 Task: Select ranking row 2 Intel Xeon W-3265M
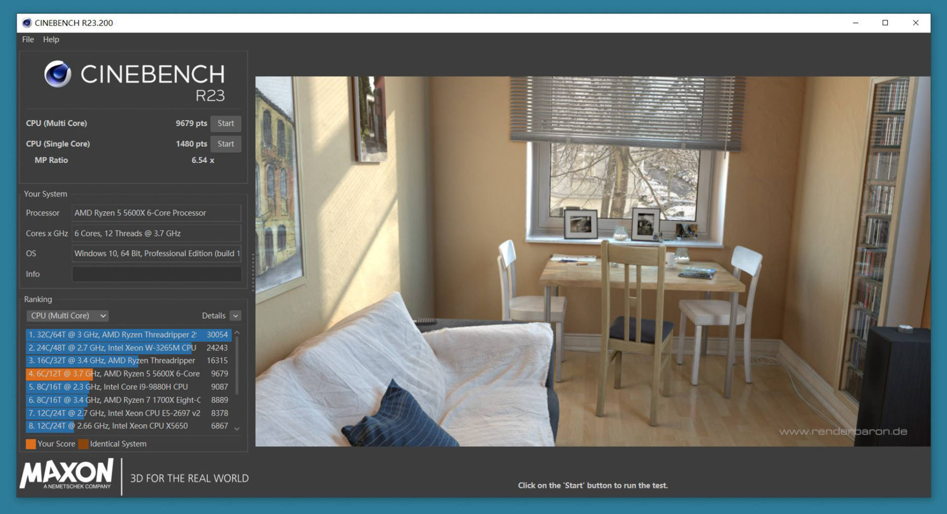(128, 348)
